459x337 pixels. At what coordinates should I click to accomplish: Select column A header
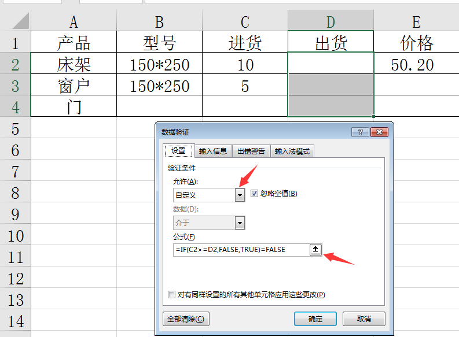(74, 20)
